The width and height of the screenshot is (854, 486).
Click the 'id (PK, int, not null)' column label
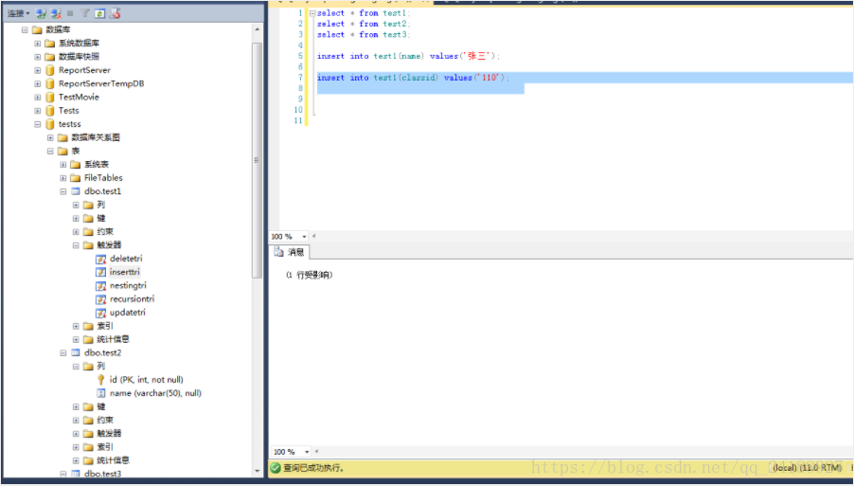tap(147, 380)
